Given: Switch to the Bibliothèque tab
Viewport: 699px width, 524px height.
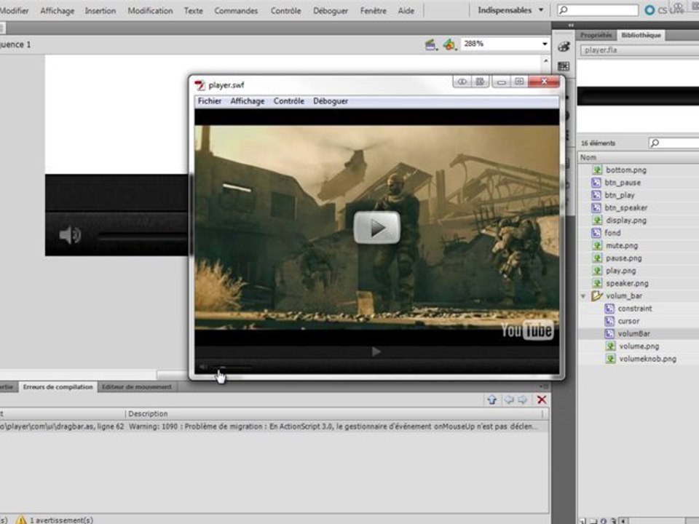Looking at the screenshot, I should 641,35.
